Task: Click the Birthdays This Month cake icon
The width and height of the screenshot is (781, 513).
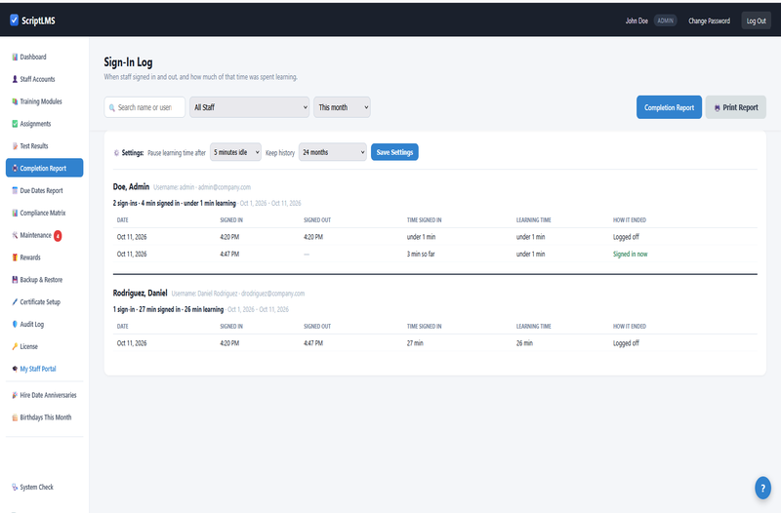Action: pos(15,418)
